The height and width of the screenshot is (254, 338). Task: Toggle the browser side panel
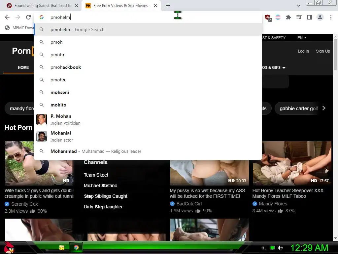click(x=310, y=17)
